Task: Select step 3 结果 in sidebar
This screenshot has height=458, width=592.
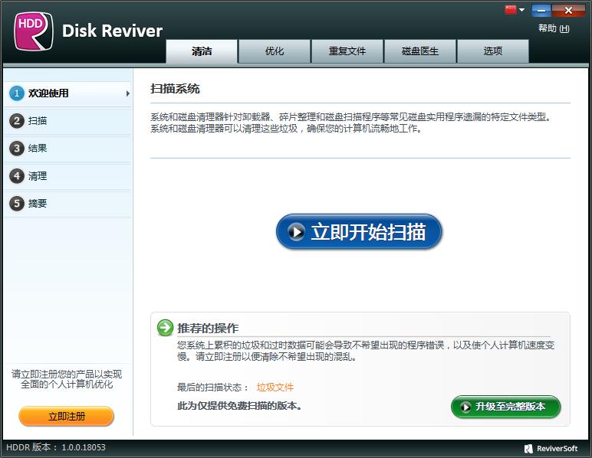Action: [x=68, y=149]
